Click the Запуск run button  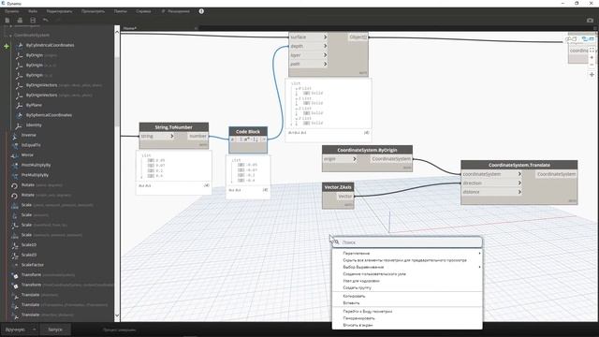pyautogui.click(x=55, y=330)
